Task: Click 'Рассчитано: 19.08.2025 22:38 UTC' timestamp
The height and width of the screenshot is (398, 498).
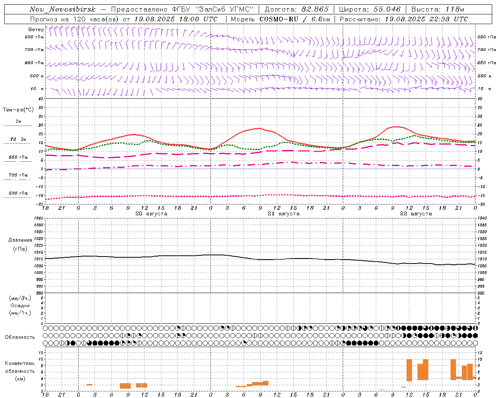Action: pos(404,19)
